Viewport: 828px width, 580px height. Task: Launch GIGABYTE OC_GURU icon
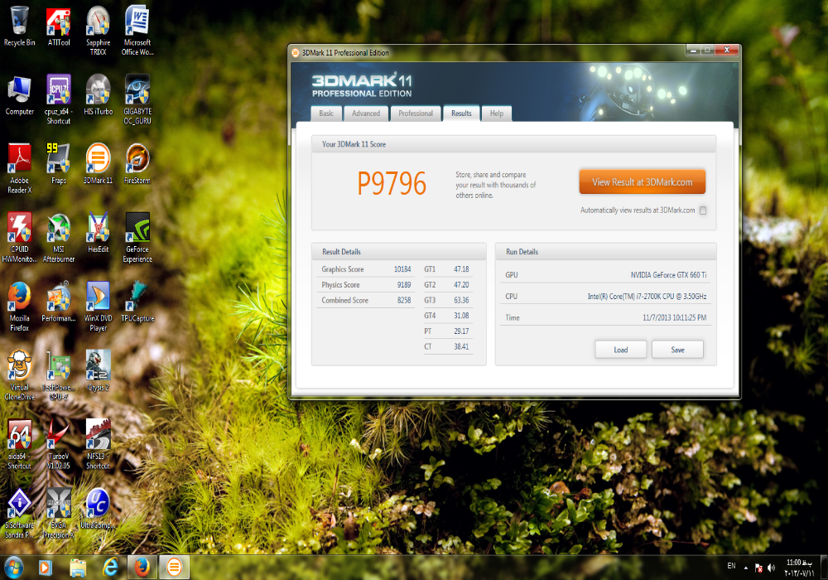pyautogui.click(x=137, y=99)
